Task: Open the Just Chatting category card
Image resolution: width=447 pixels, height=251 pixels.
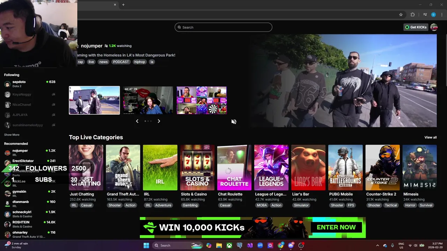Action: [86, 168]
